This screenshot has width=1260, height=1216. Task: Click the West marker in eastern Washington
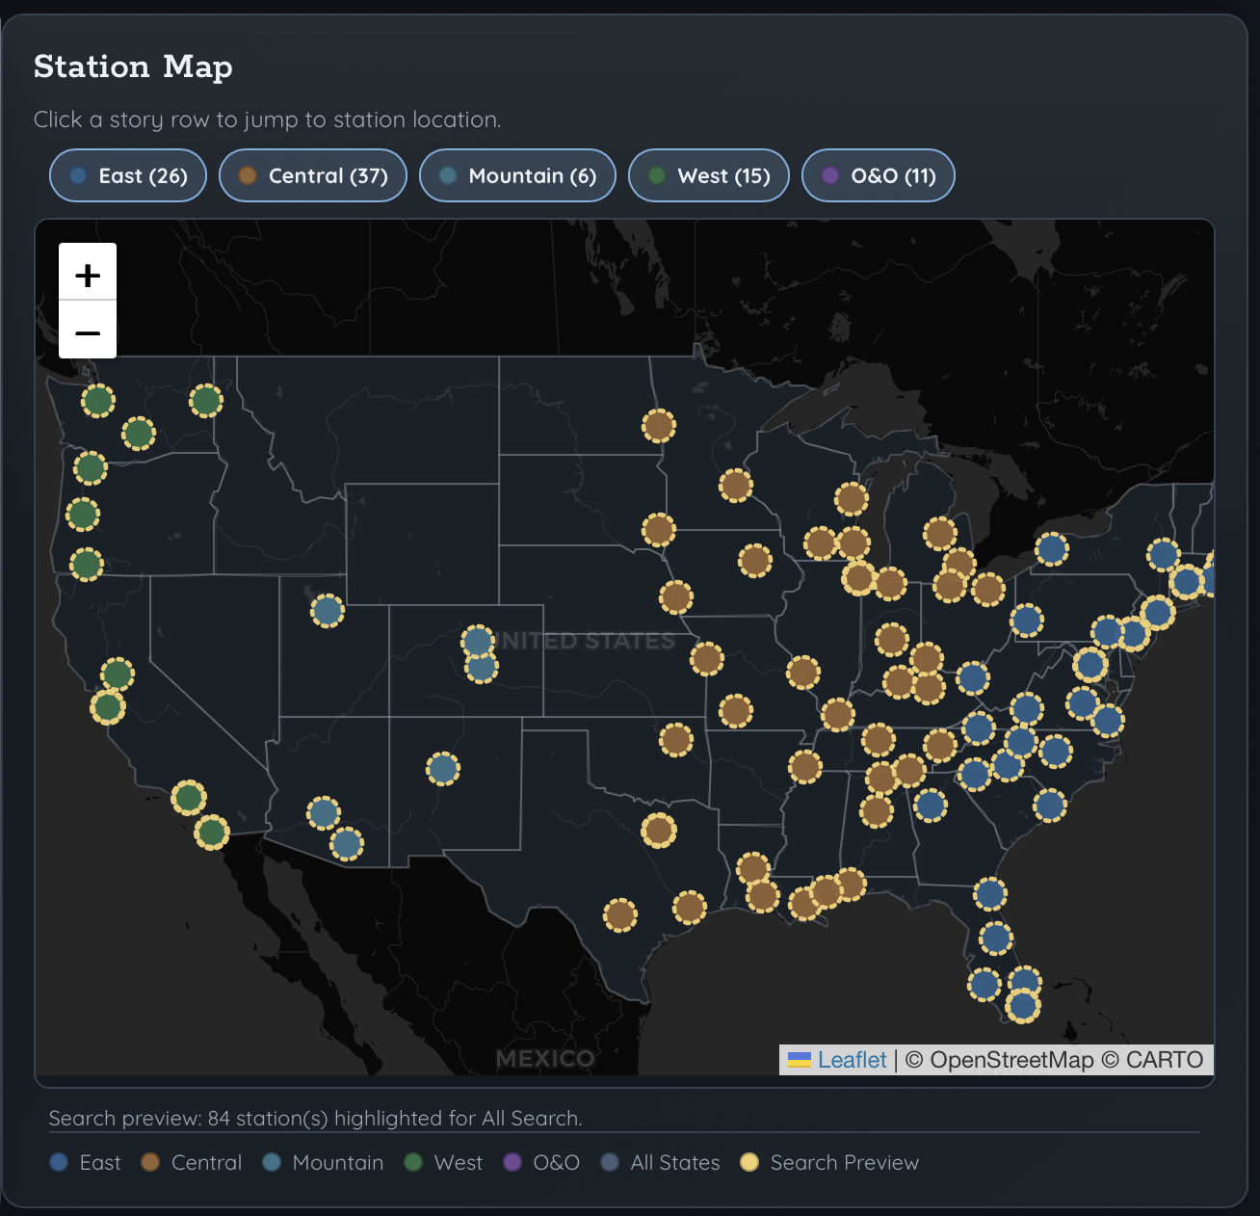206,400
